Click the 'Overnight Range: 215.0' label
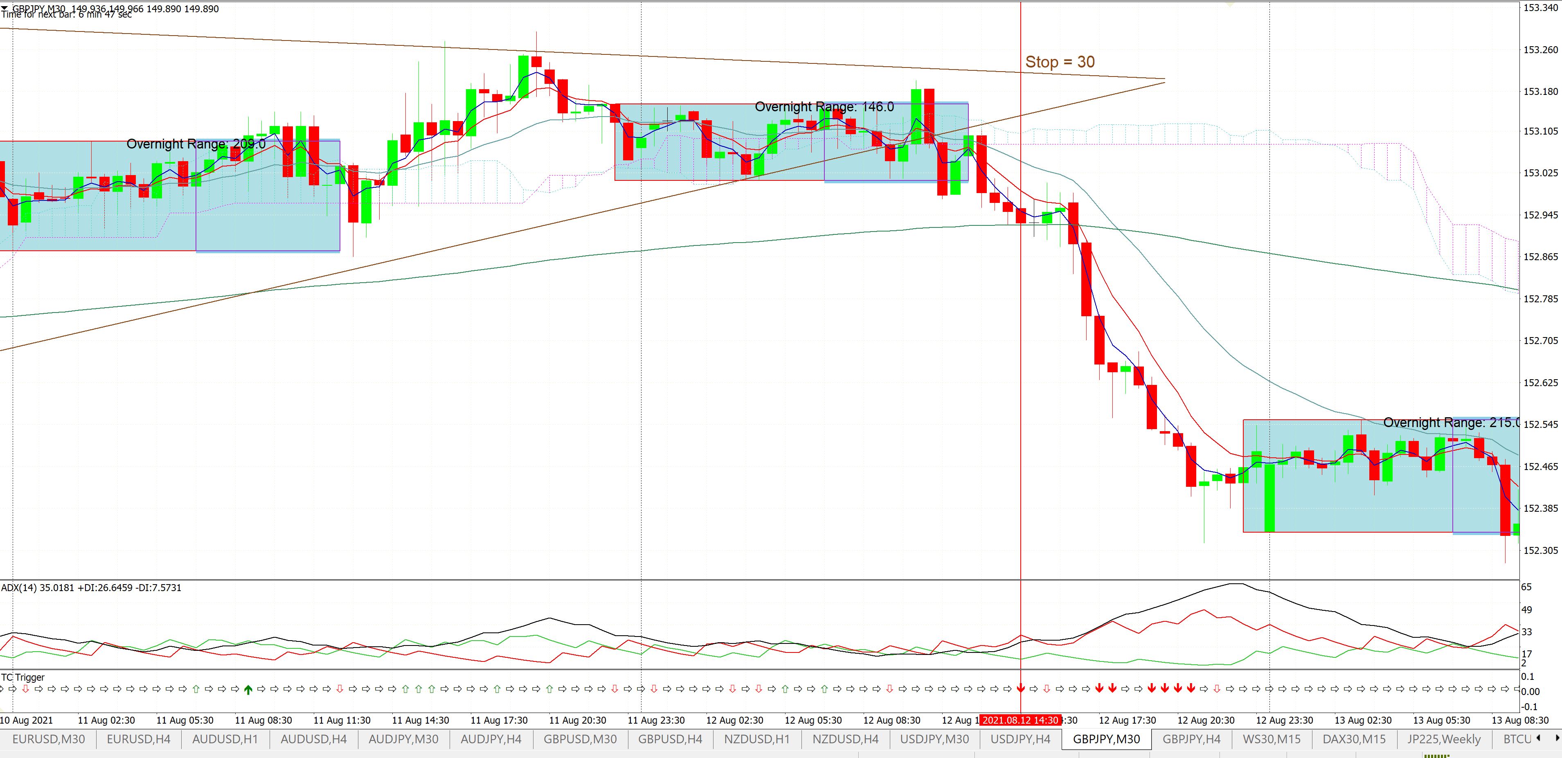1562x758 pixels. pyautogui.click(x=1451, y=423)
